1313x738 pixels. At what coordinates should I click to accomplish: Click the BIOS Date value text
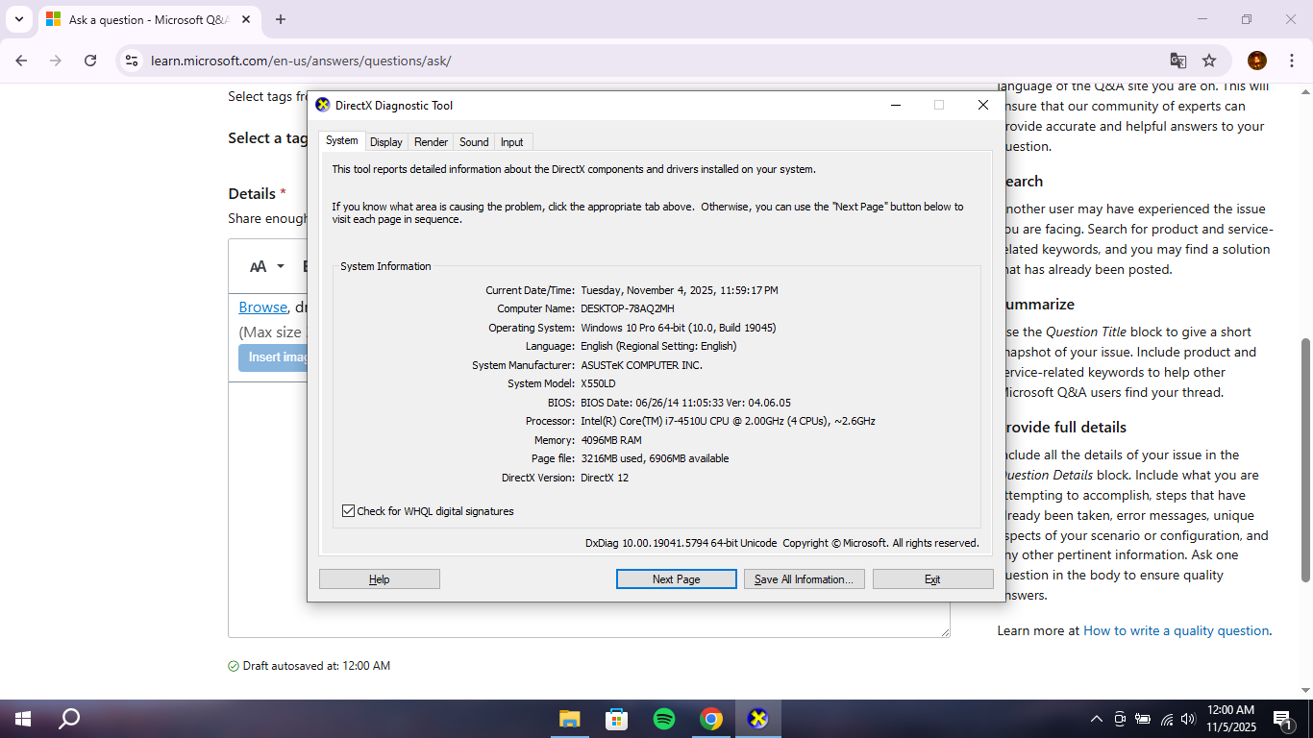[x=685, y=403]
